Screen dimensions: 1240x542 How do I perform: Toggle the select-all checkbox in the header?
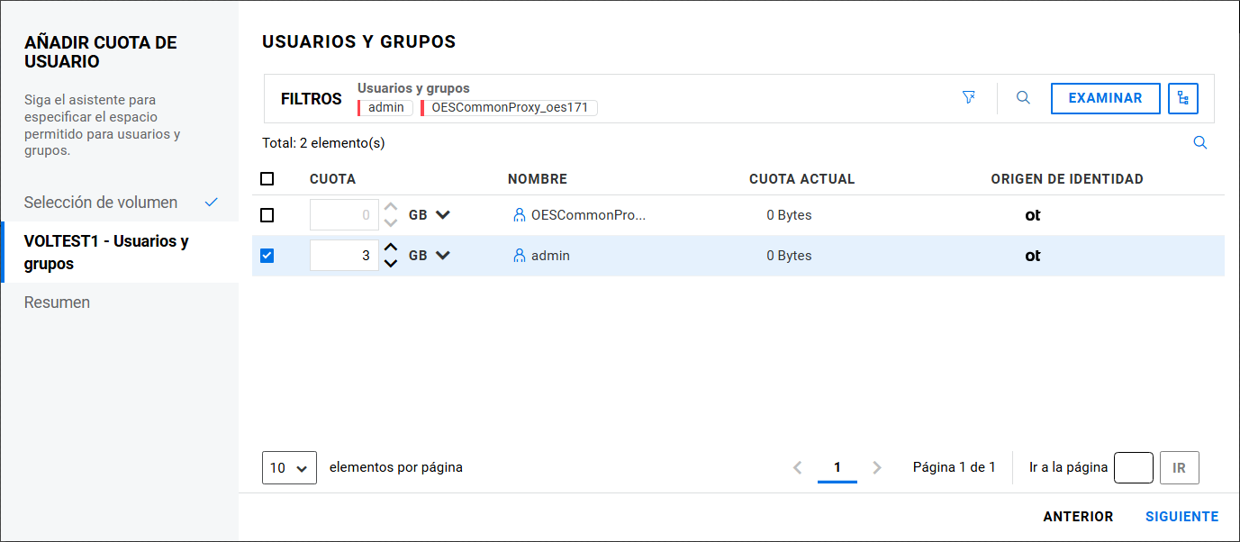pos(267,179)
